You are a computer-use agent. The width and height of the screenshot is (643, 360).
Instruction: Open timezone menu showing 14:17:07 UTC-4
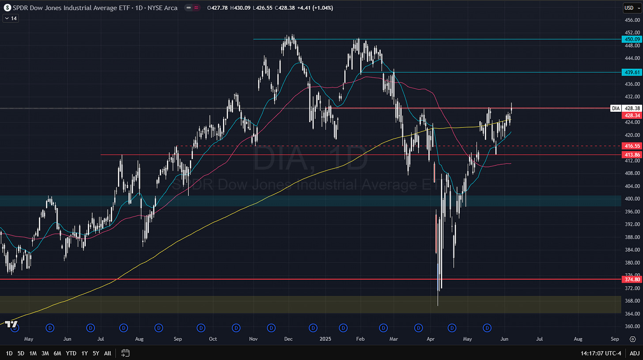[x=600, y=353]
